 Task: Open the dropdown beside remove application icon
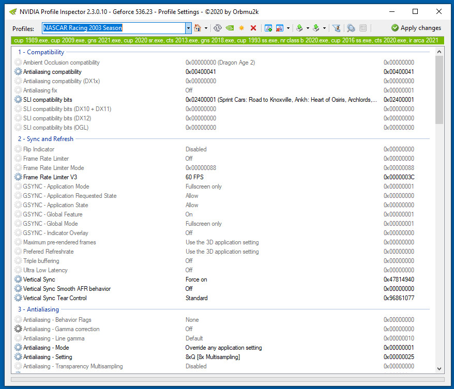[x=288, y=28]
